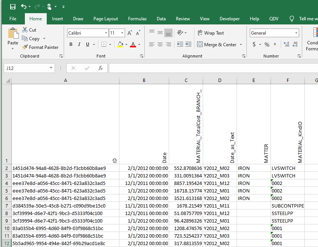Toggle Wrap Text for cells
The width and height of the screenshot is (318, 247).
coord(210,33)
